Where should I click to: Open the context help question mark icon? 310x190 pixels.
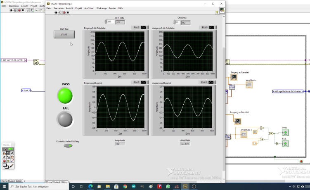tap(217, 13)
